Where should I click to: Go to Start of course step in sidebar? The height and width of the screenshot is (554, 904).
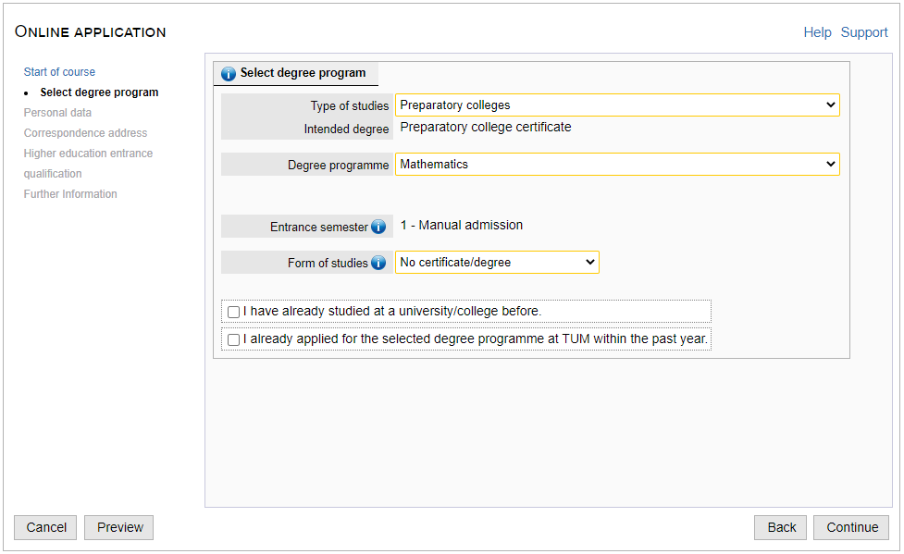click(59, 72)
